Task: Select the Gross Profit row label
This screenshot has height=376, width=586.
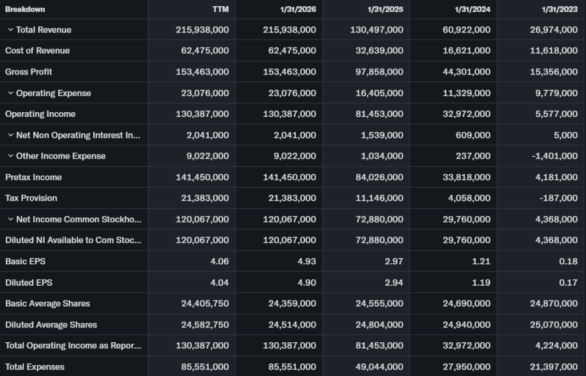Action: click(29, 72)
